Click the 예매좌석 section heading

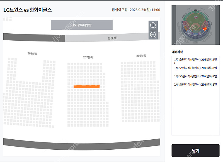point(177,52)
